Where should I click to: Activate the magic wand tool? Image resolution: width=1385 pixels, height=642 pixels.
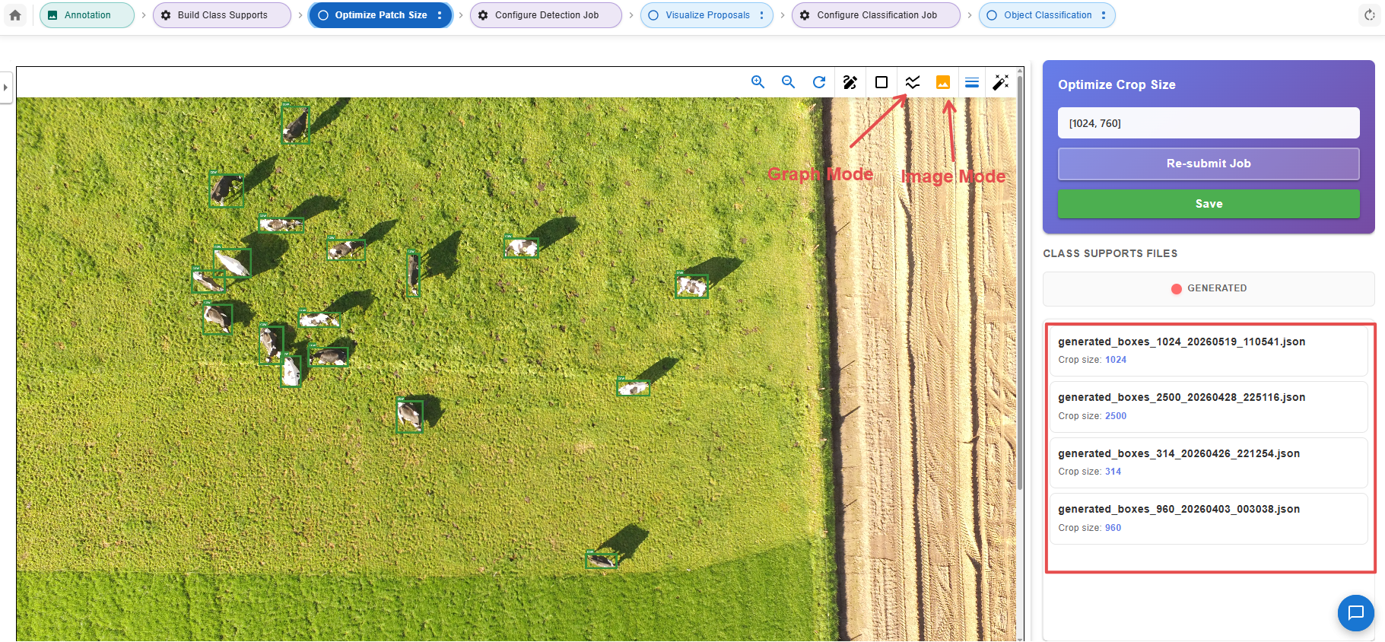pyautogui.click(x=1001, y=82)
